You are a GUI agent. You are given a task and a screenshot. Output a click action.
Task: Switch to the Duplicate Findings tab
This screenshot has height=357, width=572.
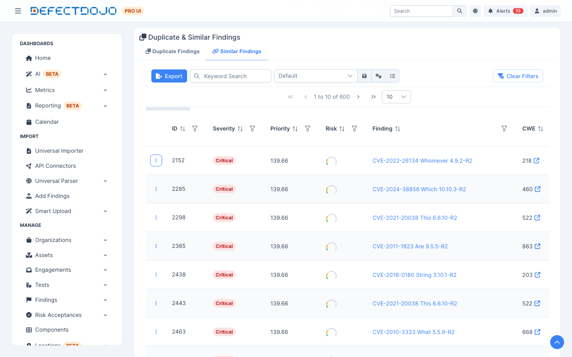(x=173, y=52)
